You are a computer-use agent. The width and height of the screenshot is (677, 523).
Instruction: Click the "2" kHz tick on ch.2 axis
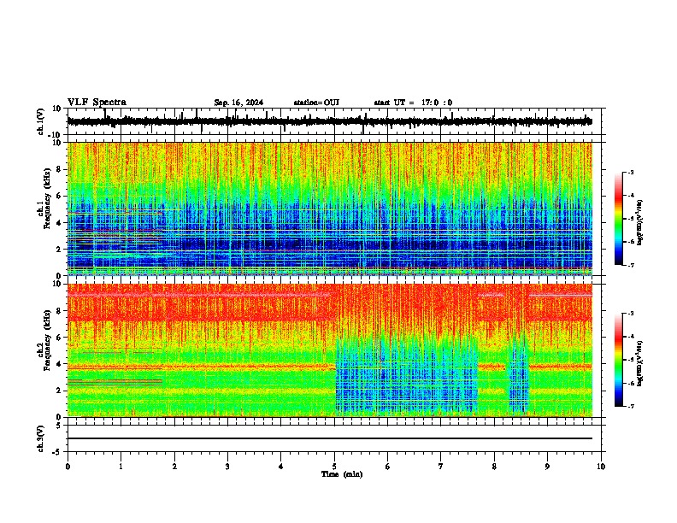[x=59, y=391]
